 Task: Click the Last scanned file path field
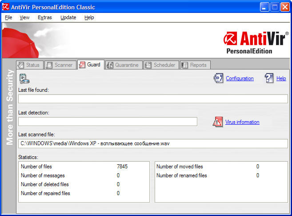(153, 143)
